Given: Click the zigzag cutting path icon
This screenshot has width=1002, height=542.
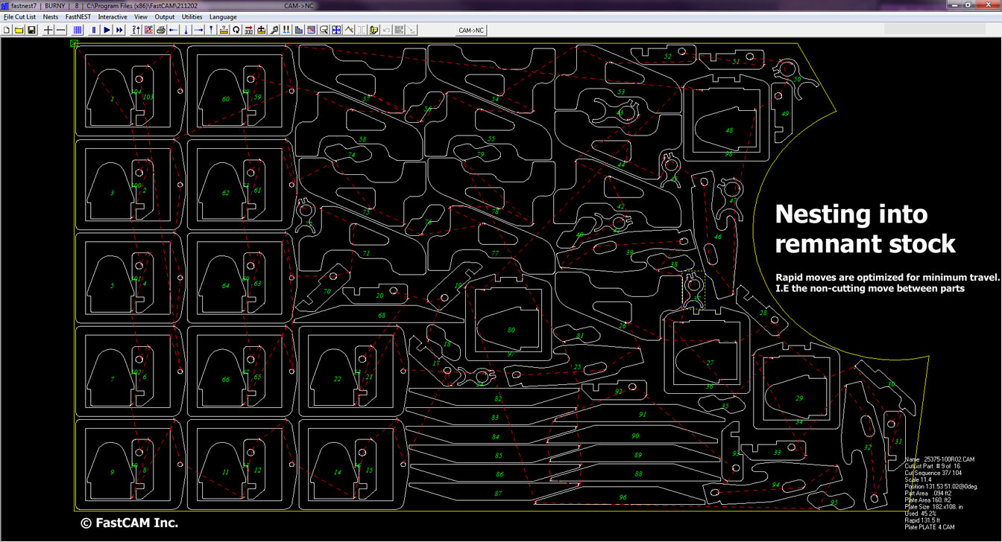Looking at the screenshot, I should pyautogui.click(x=349, y=30).
